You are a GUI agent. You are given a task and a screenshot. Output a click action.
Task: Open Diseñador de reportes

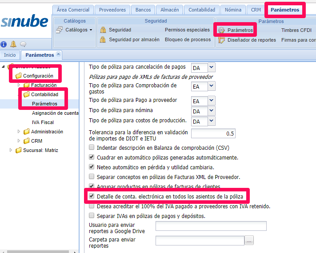click(252, 40)
